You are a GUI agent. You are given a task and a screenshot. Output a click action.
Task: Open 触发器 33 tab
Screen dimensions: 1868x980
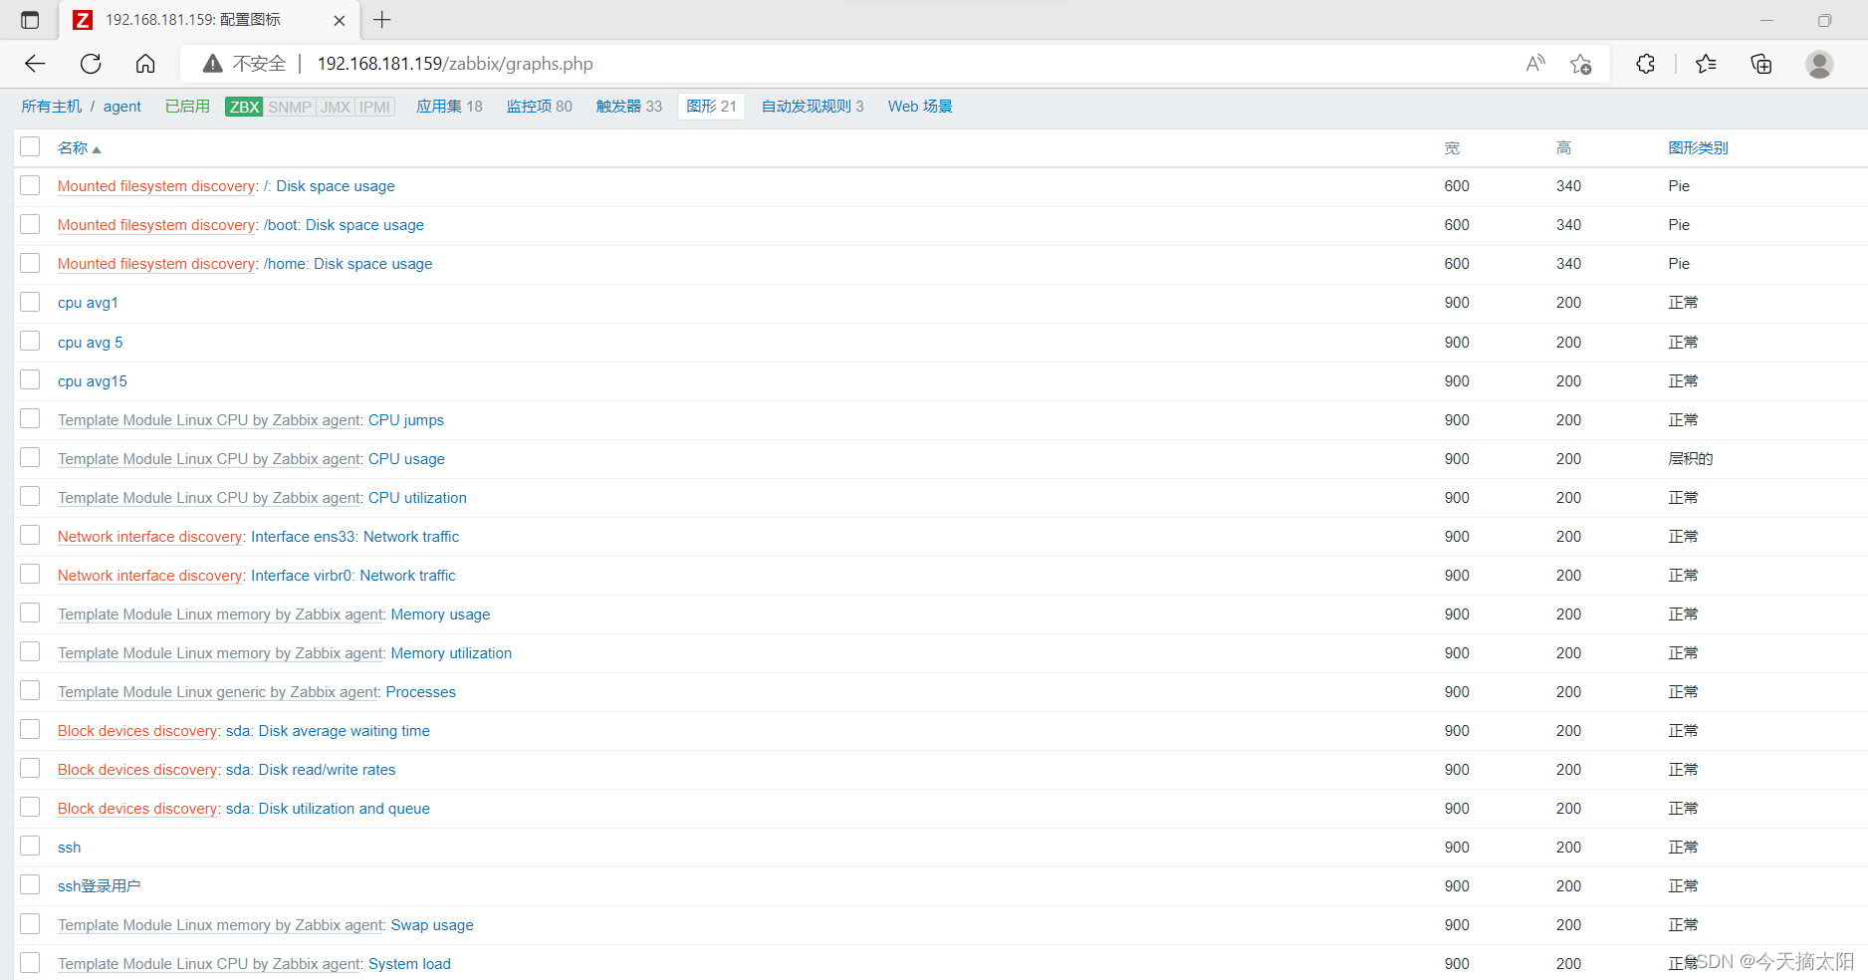click(x=628, y=107)
